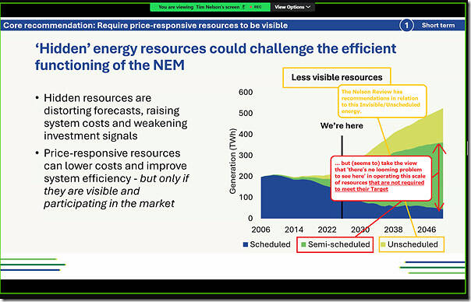The image size is (471, 302).
Task: Click the 600 value on the y-axis
Action: click(246, 92)
